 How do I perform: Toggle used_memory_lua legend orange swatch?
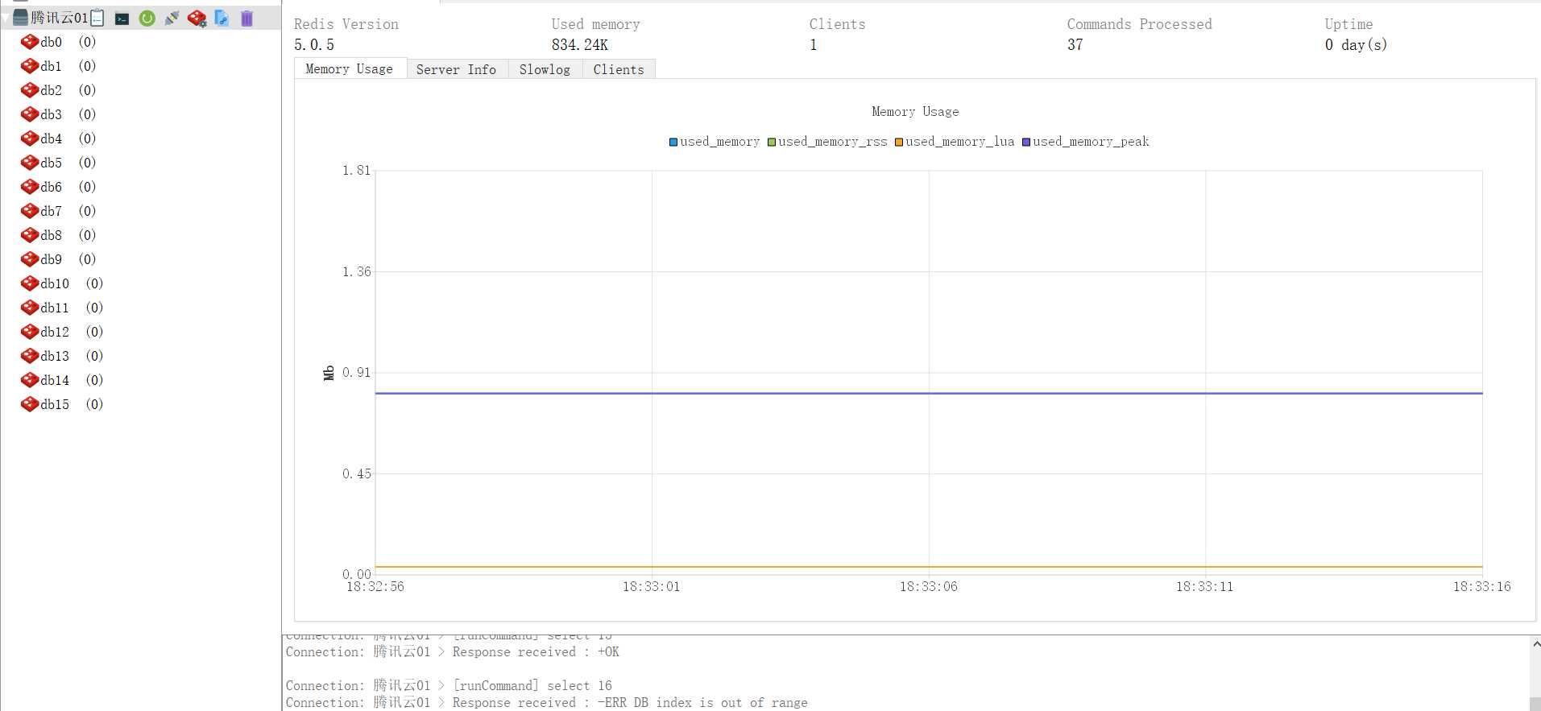pos(899,143)
